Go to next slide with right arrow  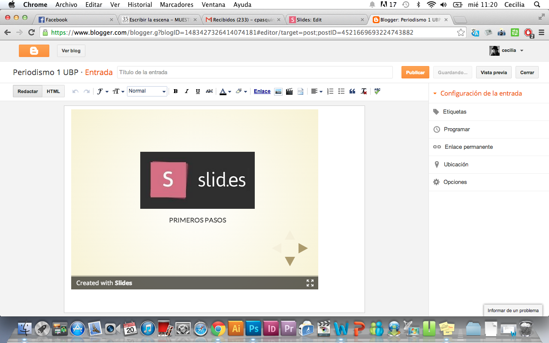click(x=303, y=248)
